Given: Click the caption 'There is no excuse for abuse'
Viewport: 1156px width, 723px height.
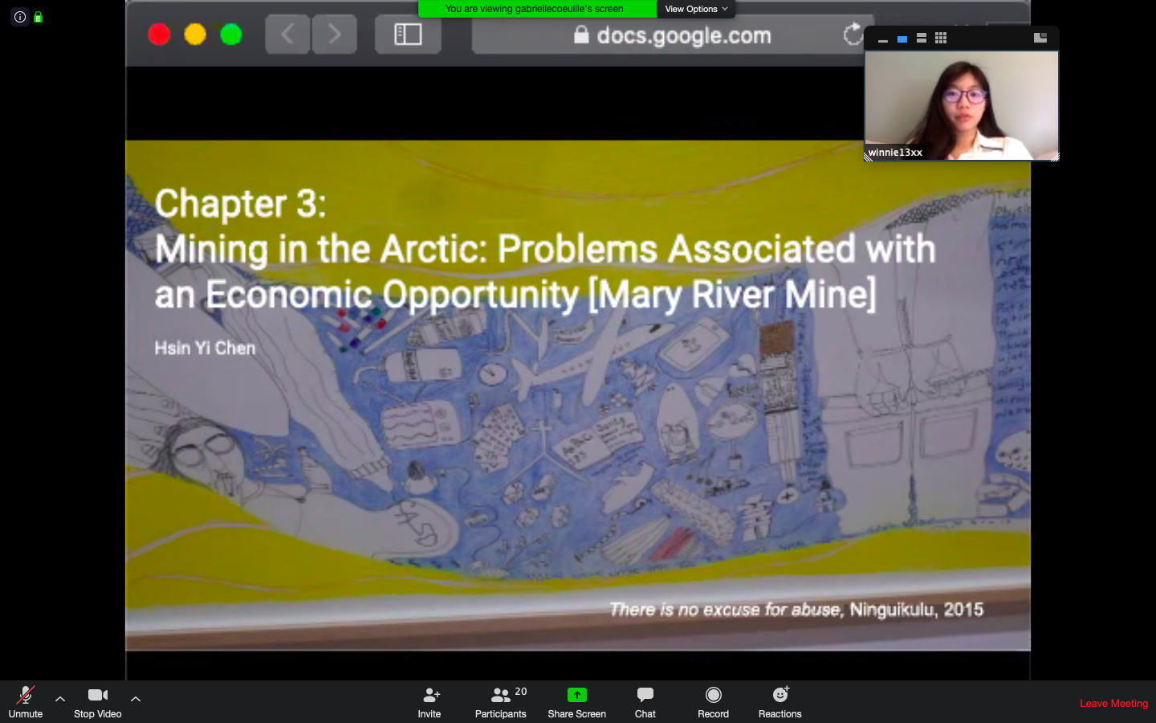Looking at the screenshot, I should pos(726,610).
